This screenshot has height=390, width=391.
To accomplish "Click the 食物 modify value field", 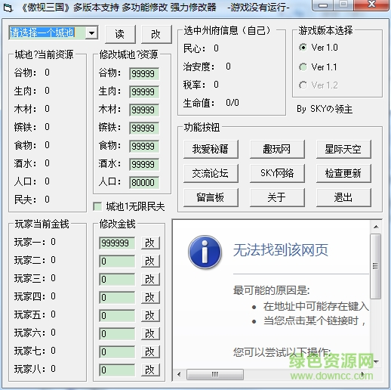I will point(144,146).
